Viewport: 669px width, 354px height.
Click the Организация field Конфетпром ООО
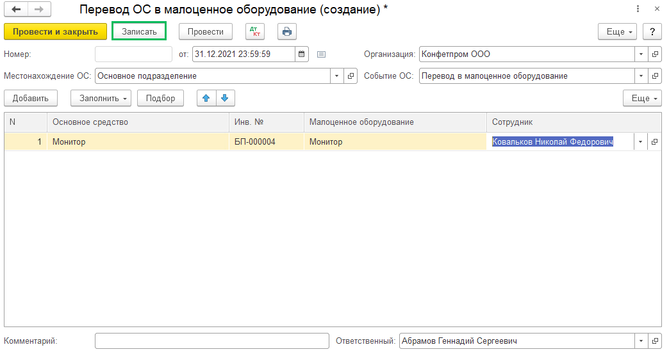coord(527,54)
